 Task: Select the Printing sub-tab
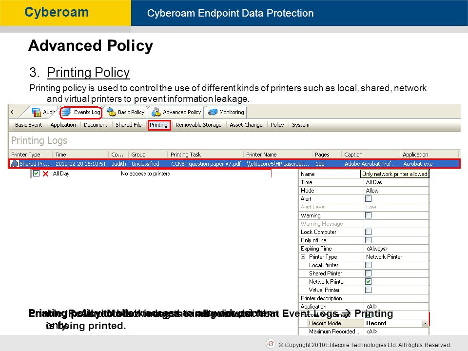[x=159, y=125]
